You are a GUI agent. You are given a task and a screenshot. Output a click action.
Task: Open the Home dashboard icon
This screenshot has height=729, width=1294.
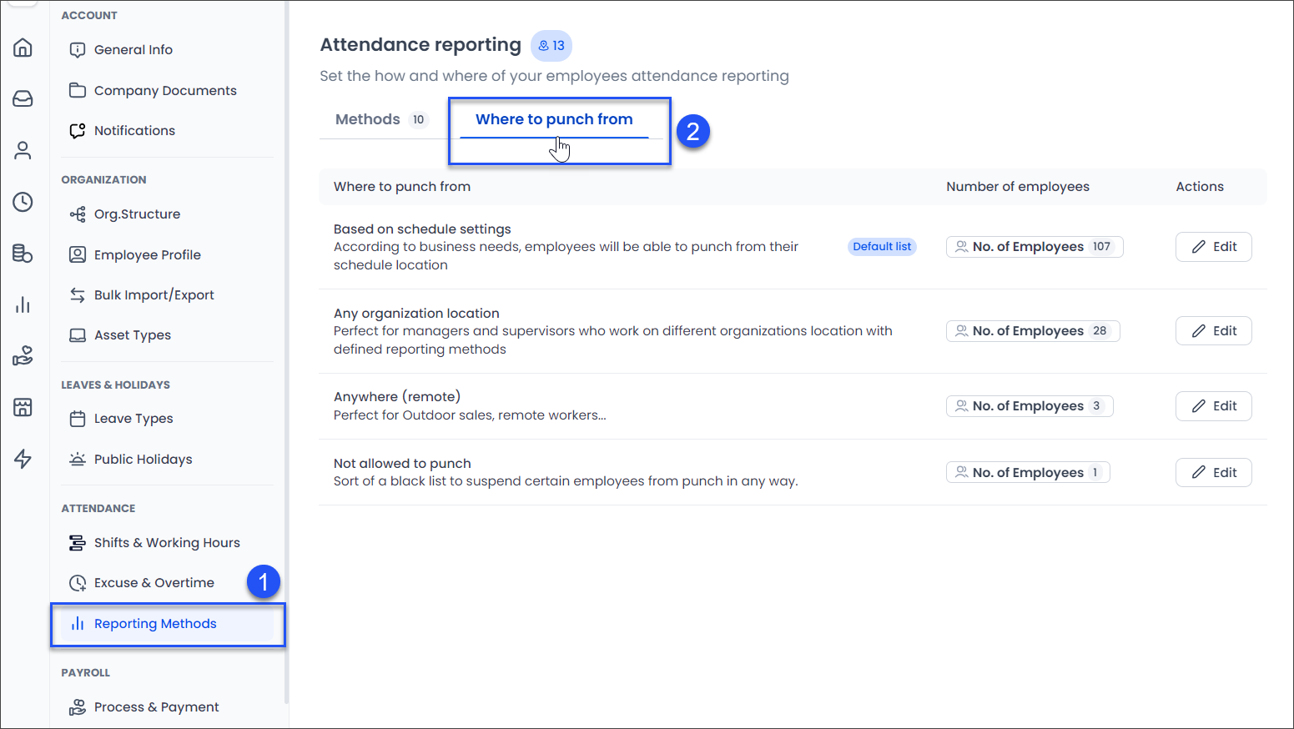pyautogui.click(x=23, y=48)
